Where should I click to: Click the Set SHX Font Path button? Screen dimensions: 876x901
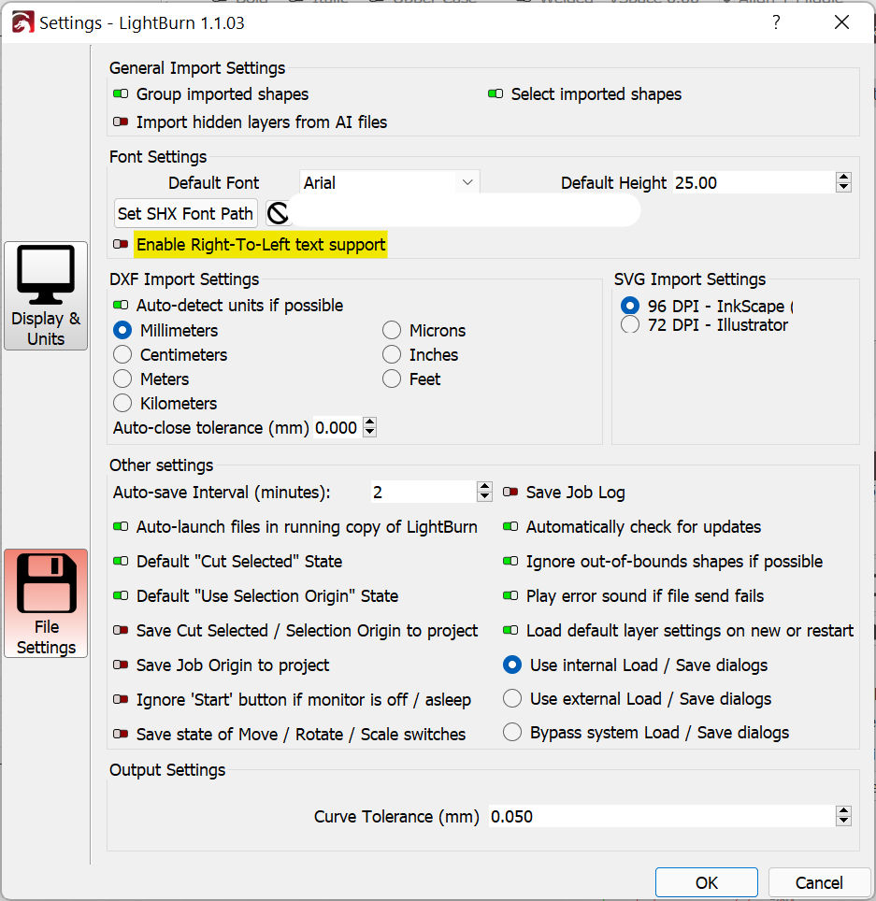tap(186, 214)
